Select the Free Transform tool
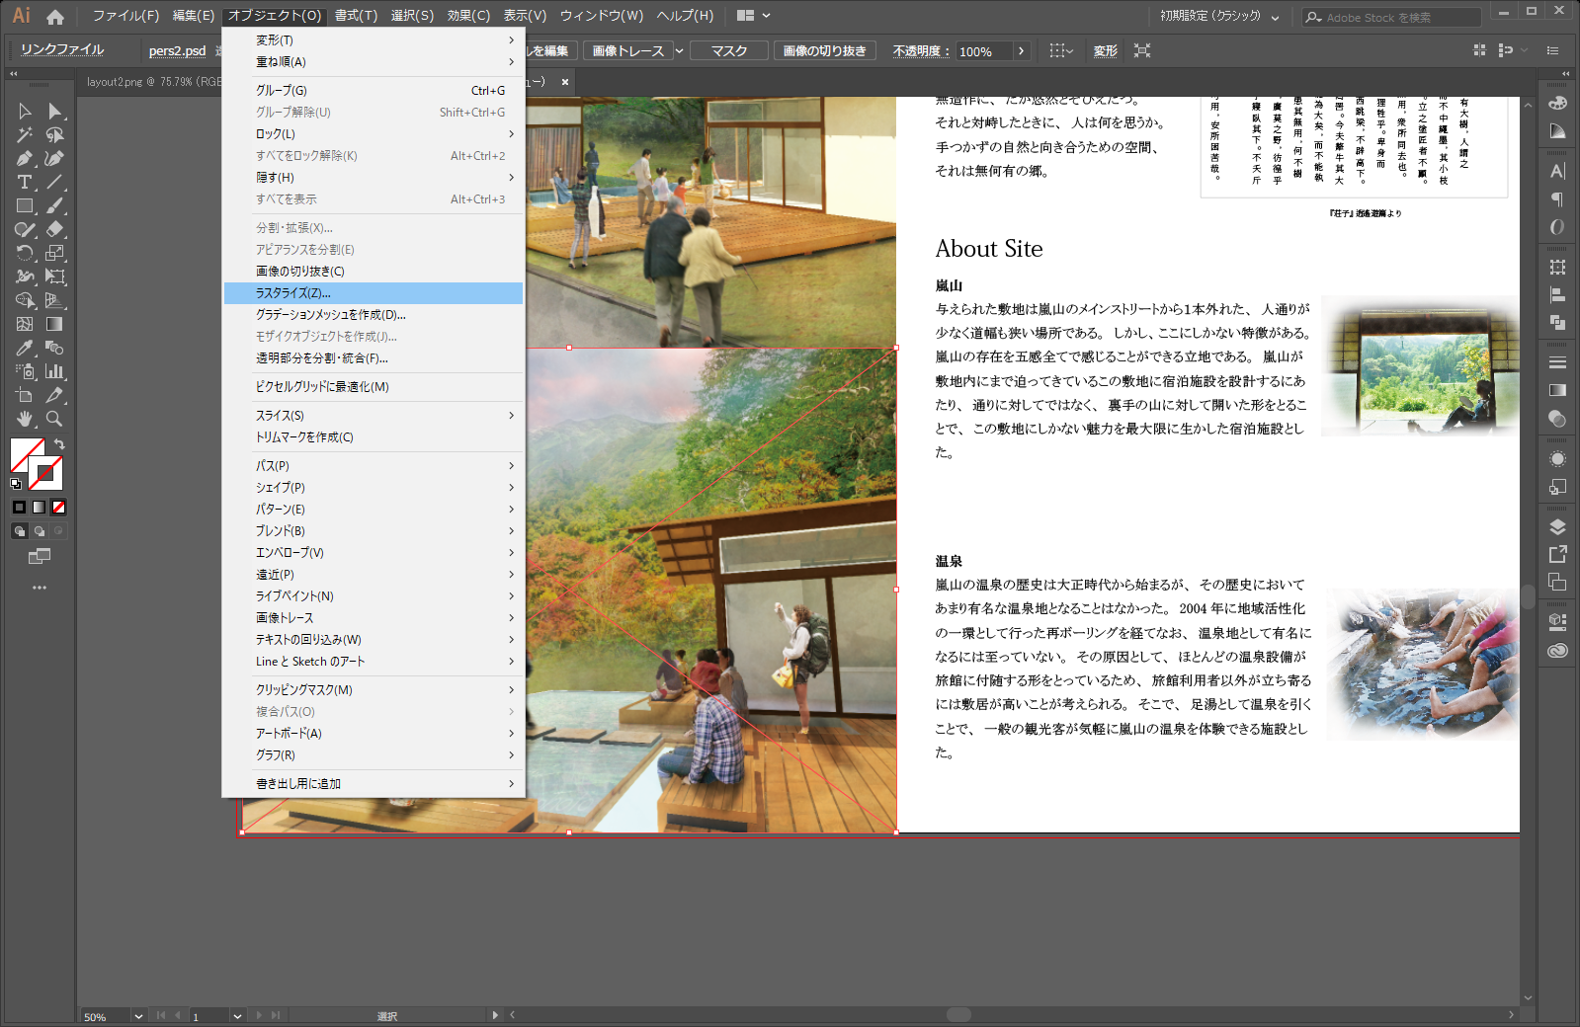Viewport: 1580px width, 1027px height. tap(55, 276)
